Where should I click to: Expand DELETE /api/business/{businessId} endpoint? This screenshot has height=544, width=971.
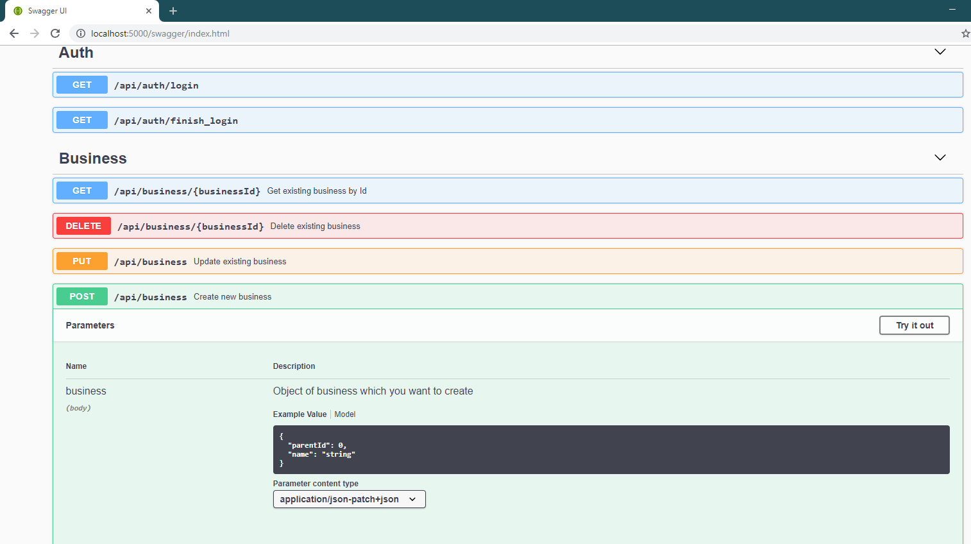[508, 226]
